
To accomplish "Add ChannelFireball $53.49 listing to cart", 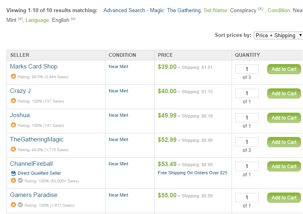I will (x=284, y=167).
